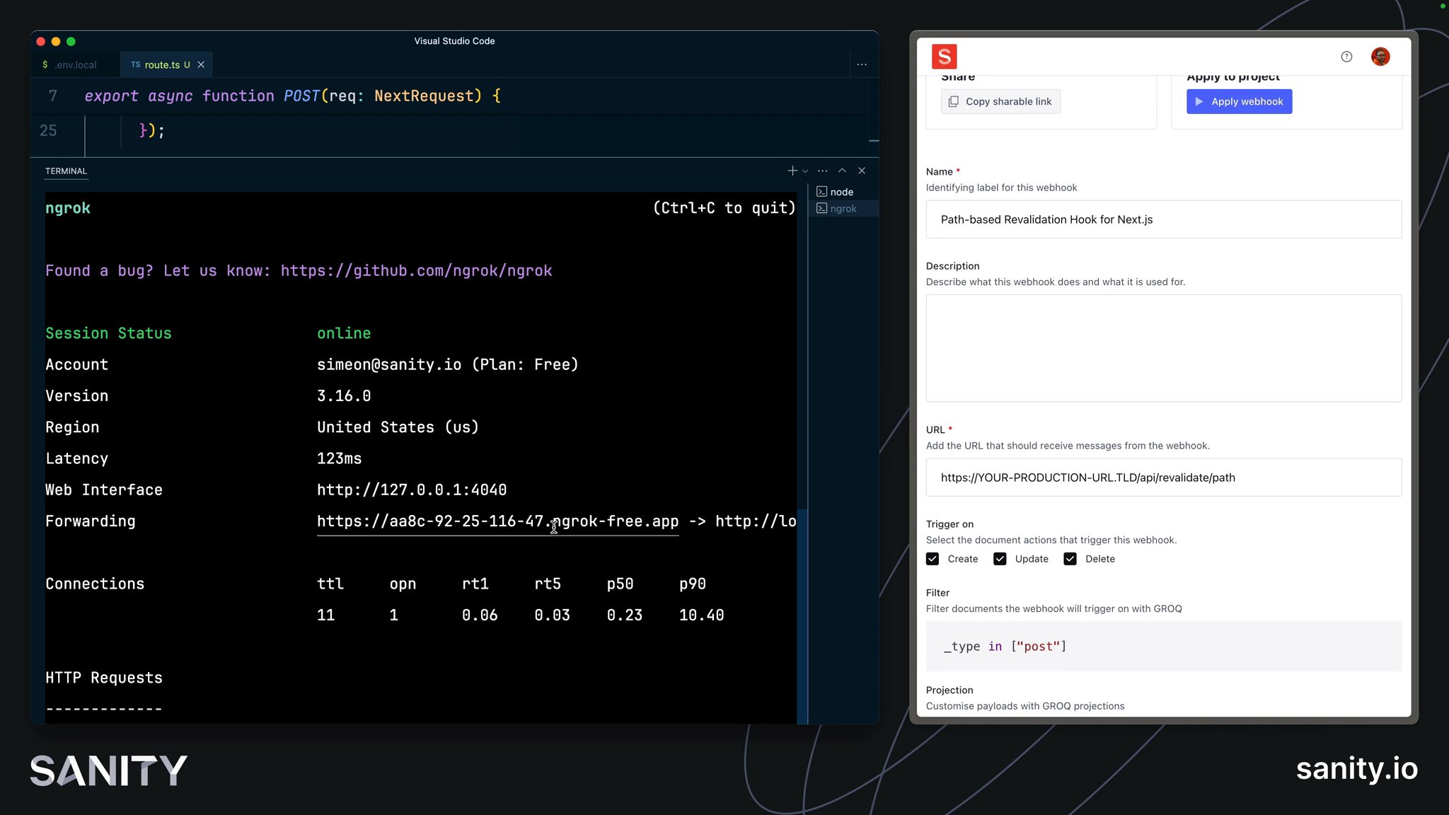Click the green fullscreen window dot
The width and height of the screenshot is (1449, 815).
(x=71, y=42)
